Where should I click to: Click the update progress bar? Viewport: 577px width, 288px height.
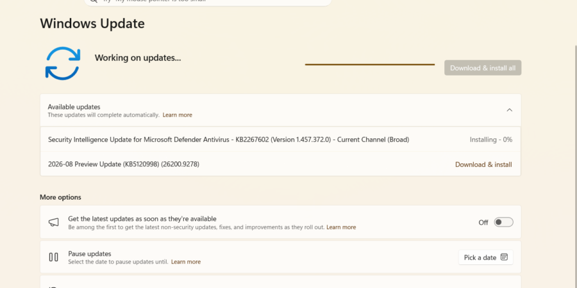tap(370, 65)
